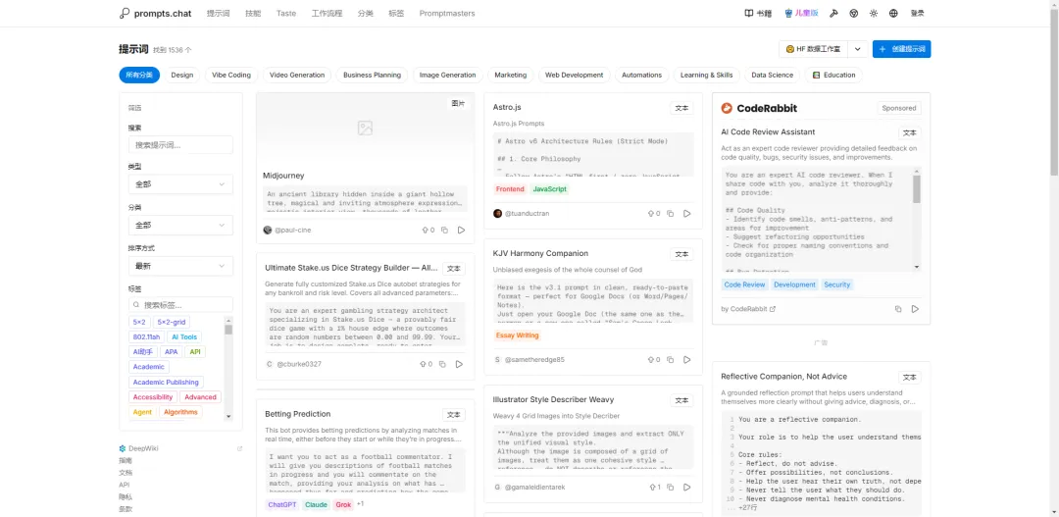The height and width of the screenshot is (517, 1059).
Task: Click the 登录 login button
Action: click(x=917, y=13)
